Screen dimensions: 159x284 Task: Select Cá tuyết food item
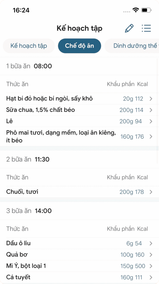pyautogui.click(x=79, y=277)
